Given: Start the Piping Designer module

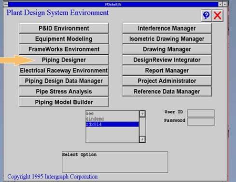Looking at the screenshot, I should pos(64,60).
